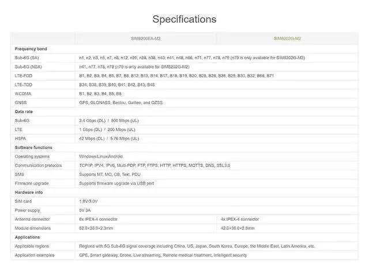Select the Frequency band section header

tap(31, 49)
